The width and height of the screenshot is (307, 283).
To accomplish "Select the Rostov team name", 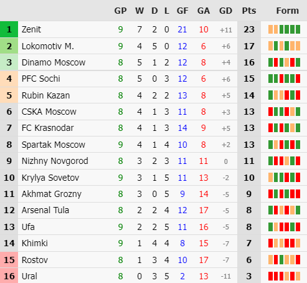I will coord(35,260).
